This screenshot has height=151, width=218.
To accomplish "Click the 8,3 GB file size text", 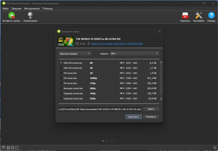I will click(153, 63).
